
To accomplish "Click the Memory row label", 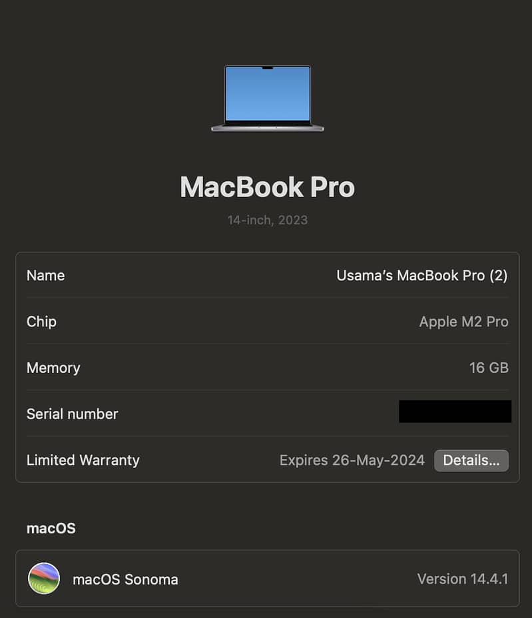I will 53,368.
